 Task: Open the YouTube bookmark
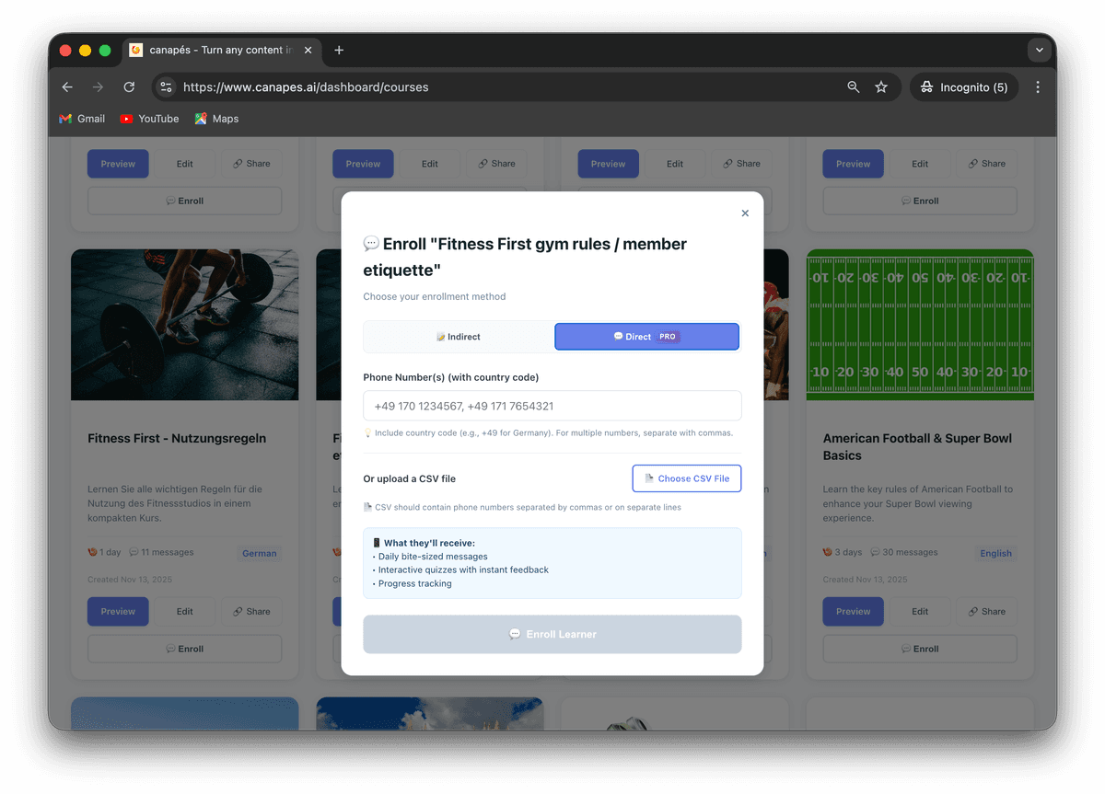click(149, 118)
